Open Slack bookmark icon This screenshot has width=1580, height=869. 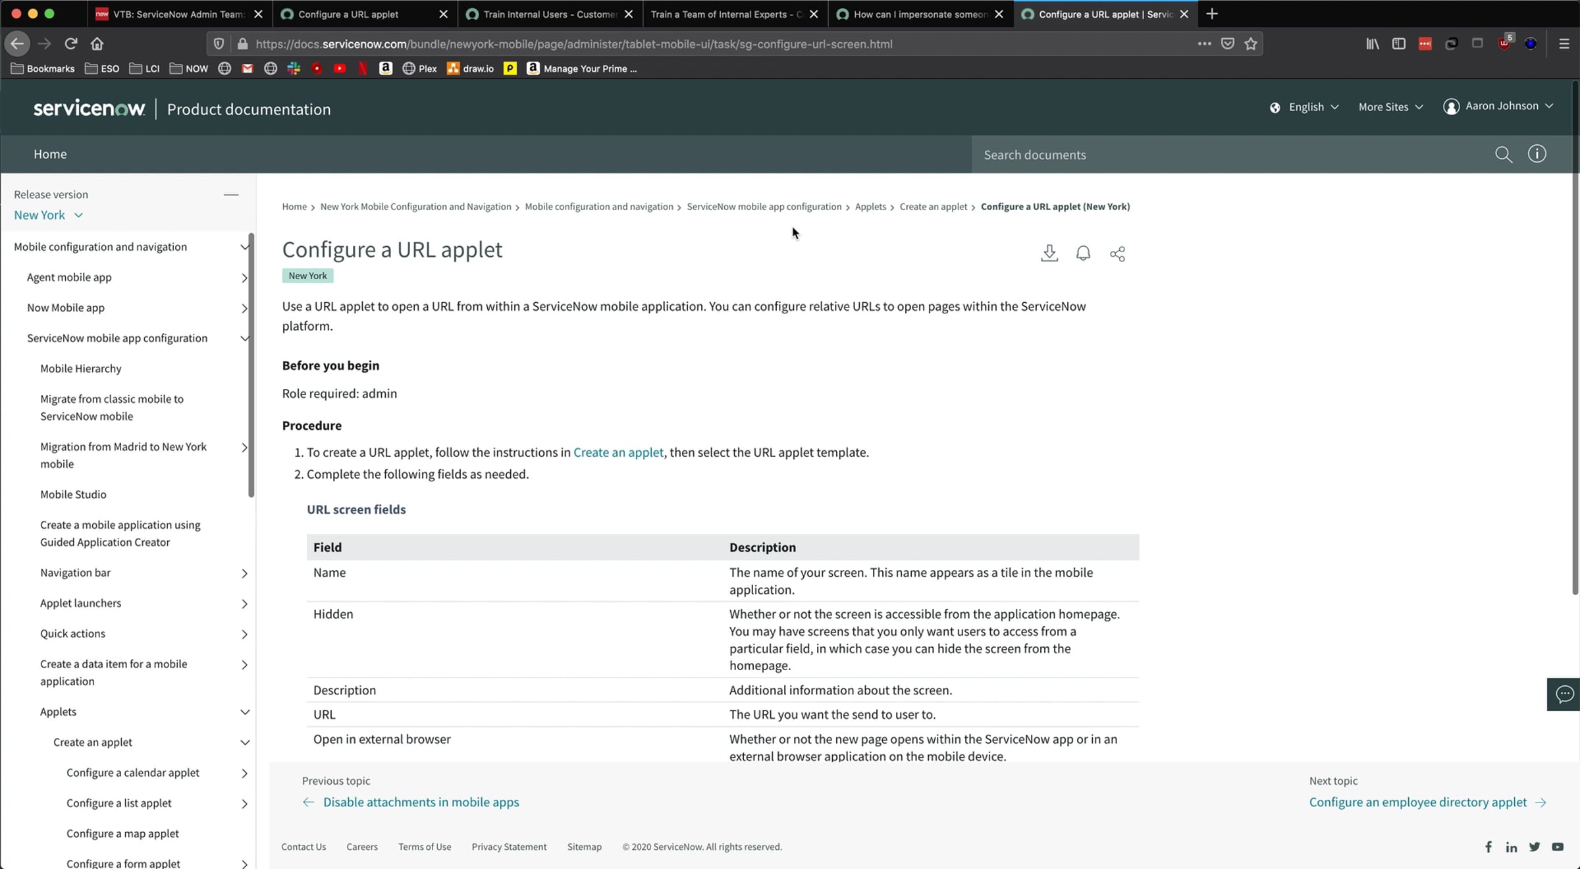[294, 68]
